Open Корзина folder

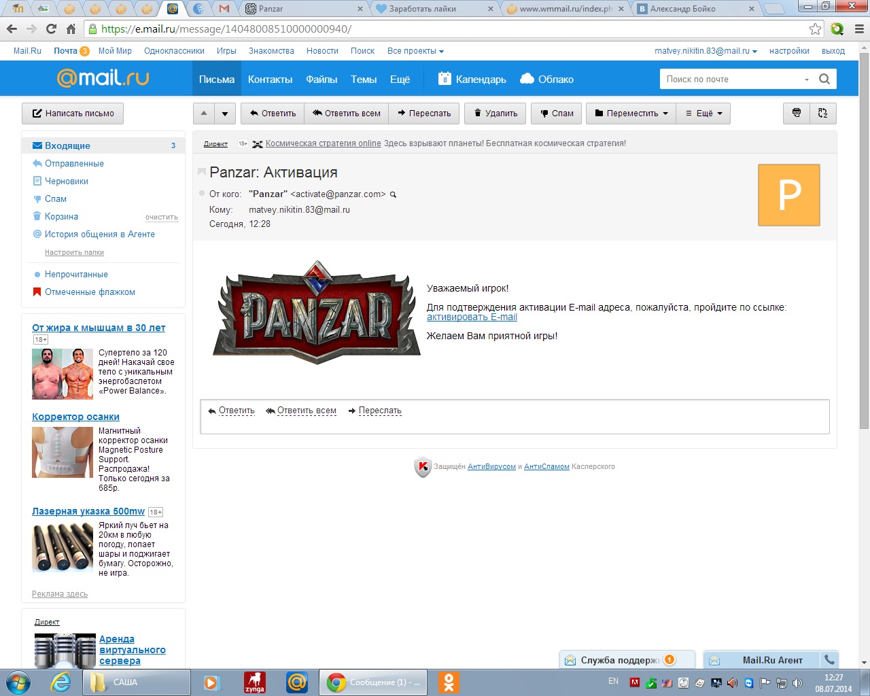[x=61, y=216]
